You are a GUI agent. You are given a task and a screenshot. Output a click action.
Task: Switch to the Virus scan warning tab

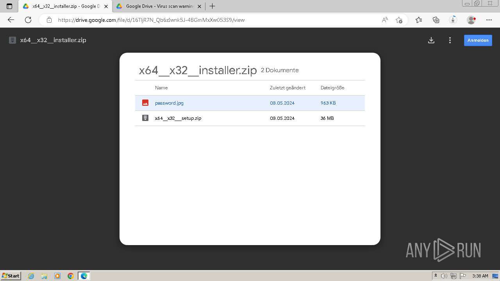[159, 6]
